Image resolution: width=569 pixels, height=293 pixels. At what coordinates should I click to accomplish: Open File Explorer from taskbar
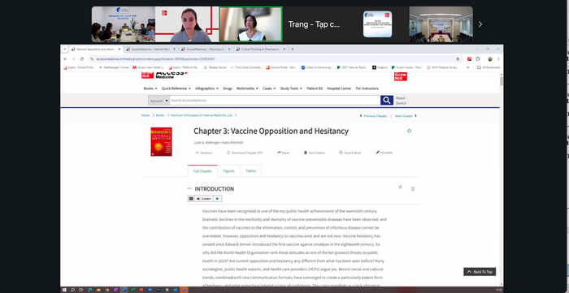click(x=98, y=290)
